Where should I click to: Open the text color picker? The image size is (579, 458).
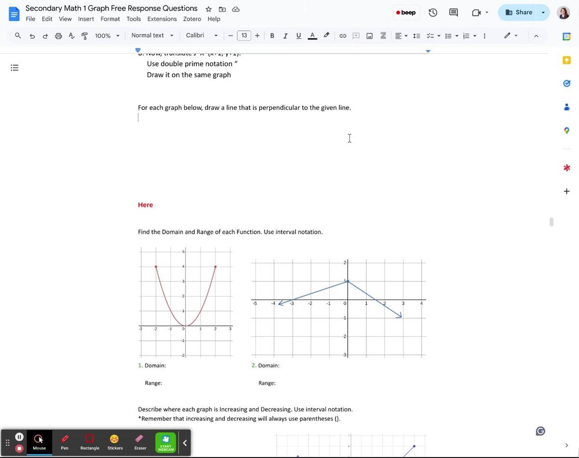point(312,35)
